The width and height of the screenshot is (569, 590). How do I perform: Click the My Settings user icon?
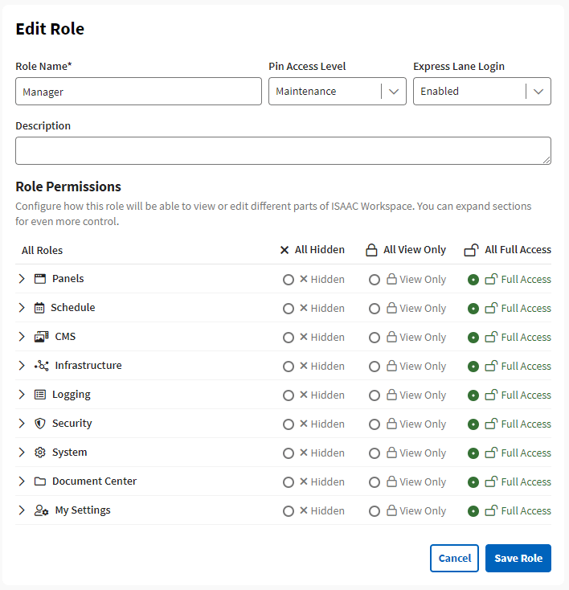[42, 510]
